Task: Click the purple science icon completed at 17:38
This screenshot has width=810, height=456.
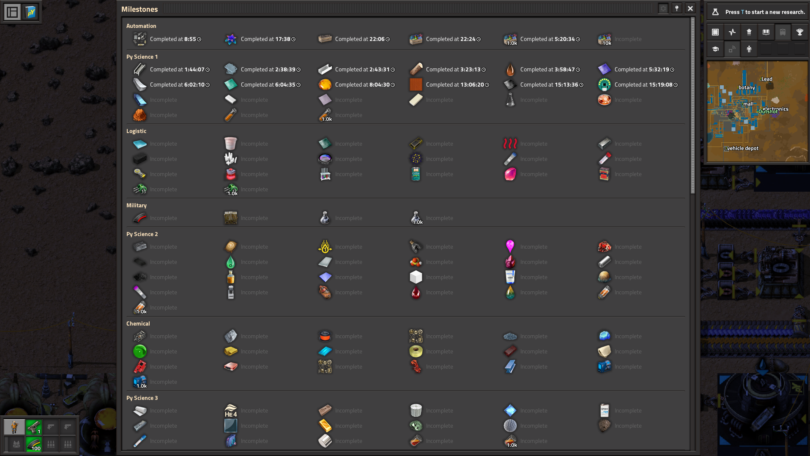Action: tap(230, 39)
